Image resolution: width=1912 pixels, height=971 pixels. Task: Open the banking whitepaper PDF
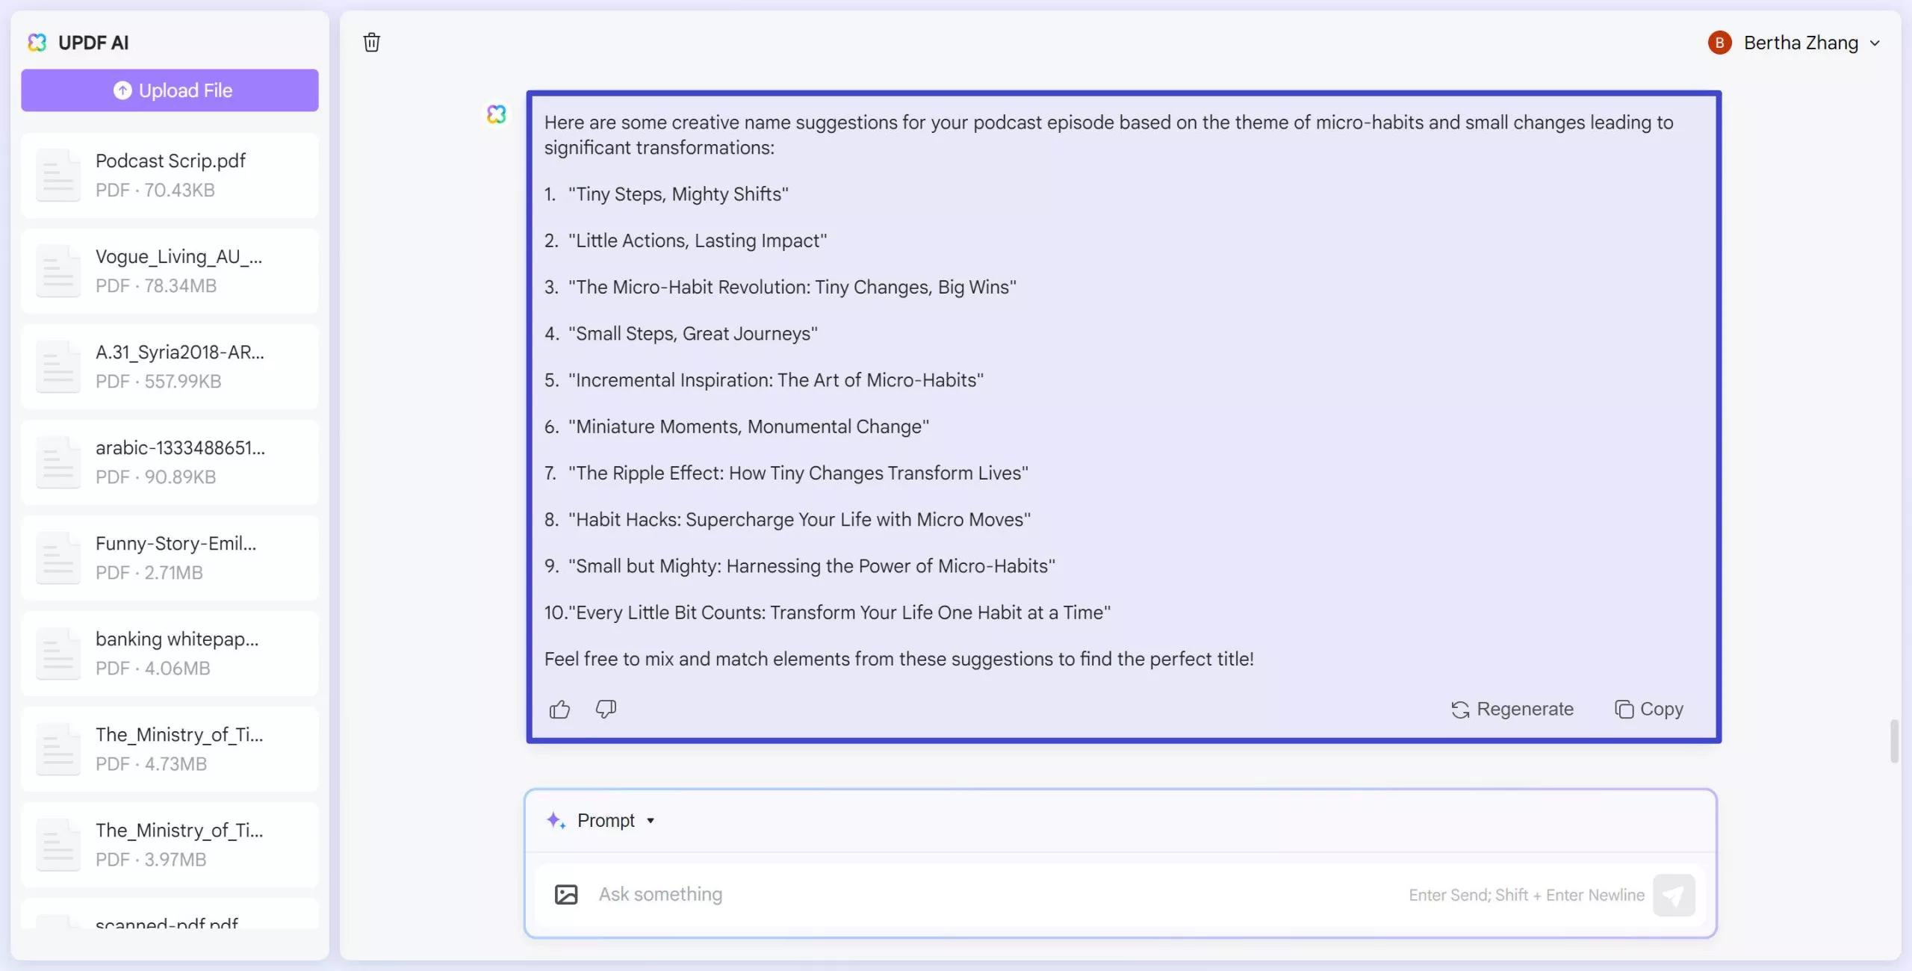(170, 653)
